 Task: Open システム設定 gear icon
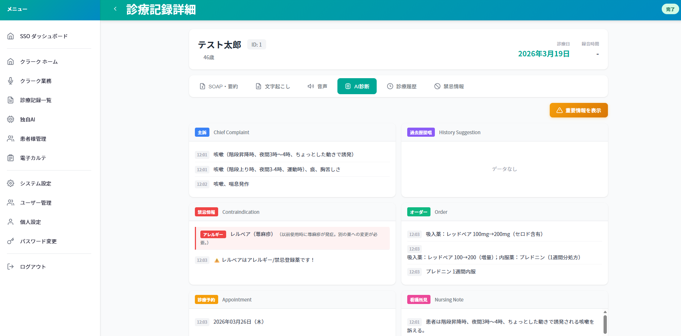(11, 183)
